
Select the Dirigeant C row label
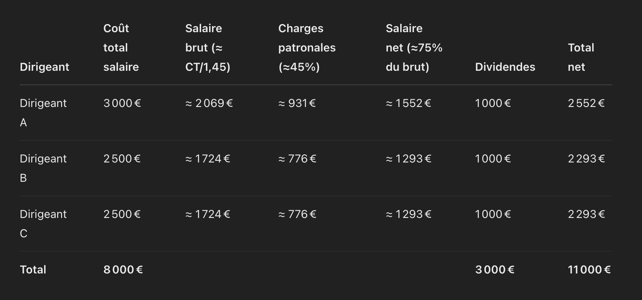43,224
